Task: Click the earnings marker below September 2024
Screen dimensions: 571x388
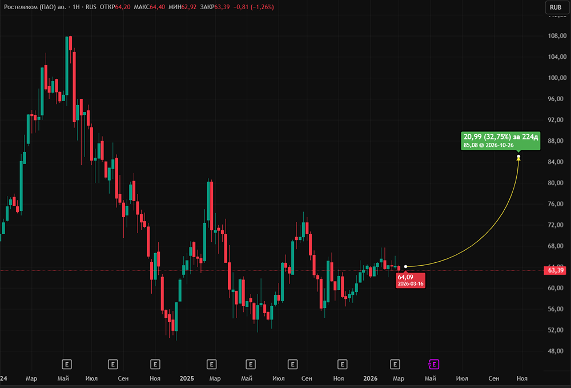Action: (113, 365)
